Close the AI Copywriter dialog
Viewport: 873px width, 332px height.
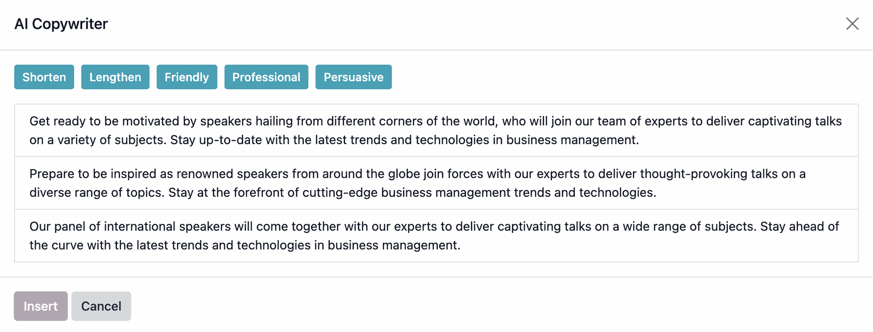[852, 24]
